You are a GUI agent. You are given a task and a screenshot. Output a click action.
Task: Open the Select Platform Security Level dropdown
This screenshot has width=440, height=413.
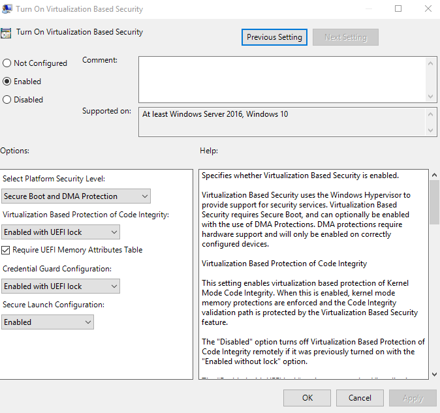[x=76, y=196]
